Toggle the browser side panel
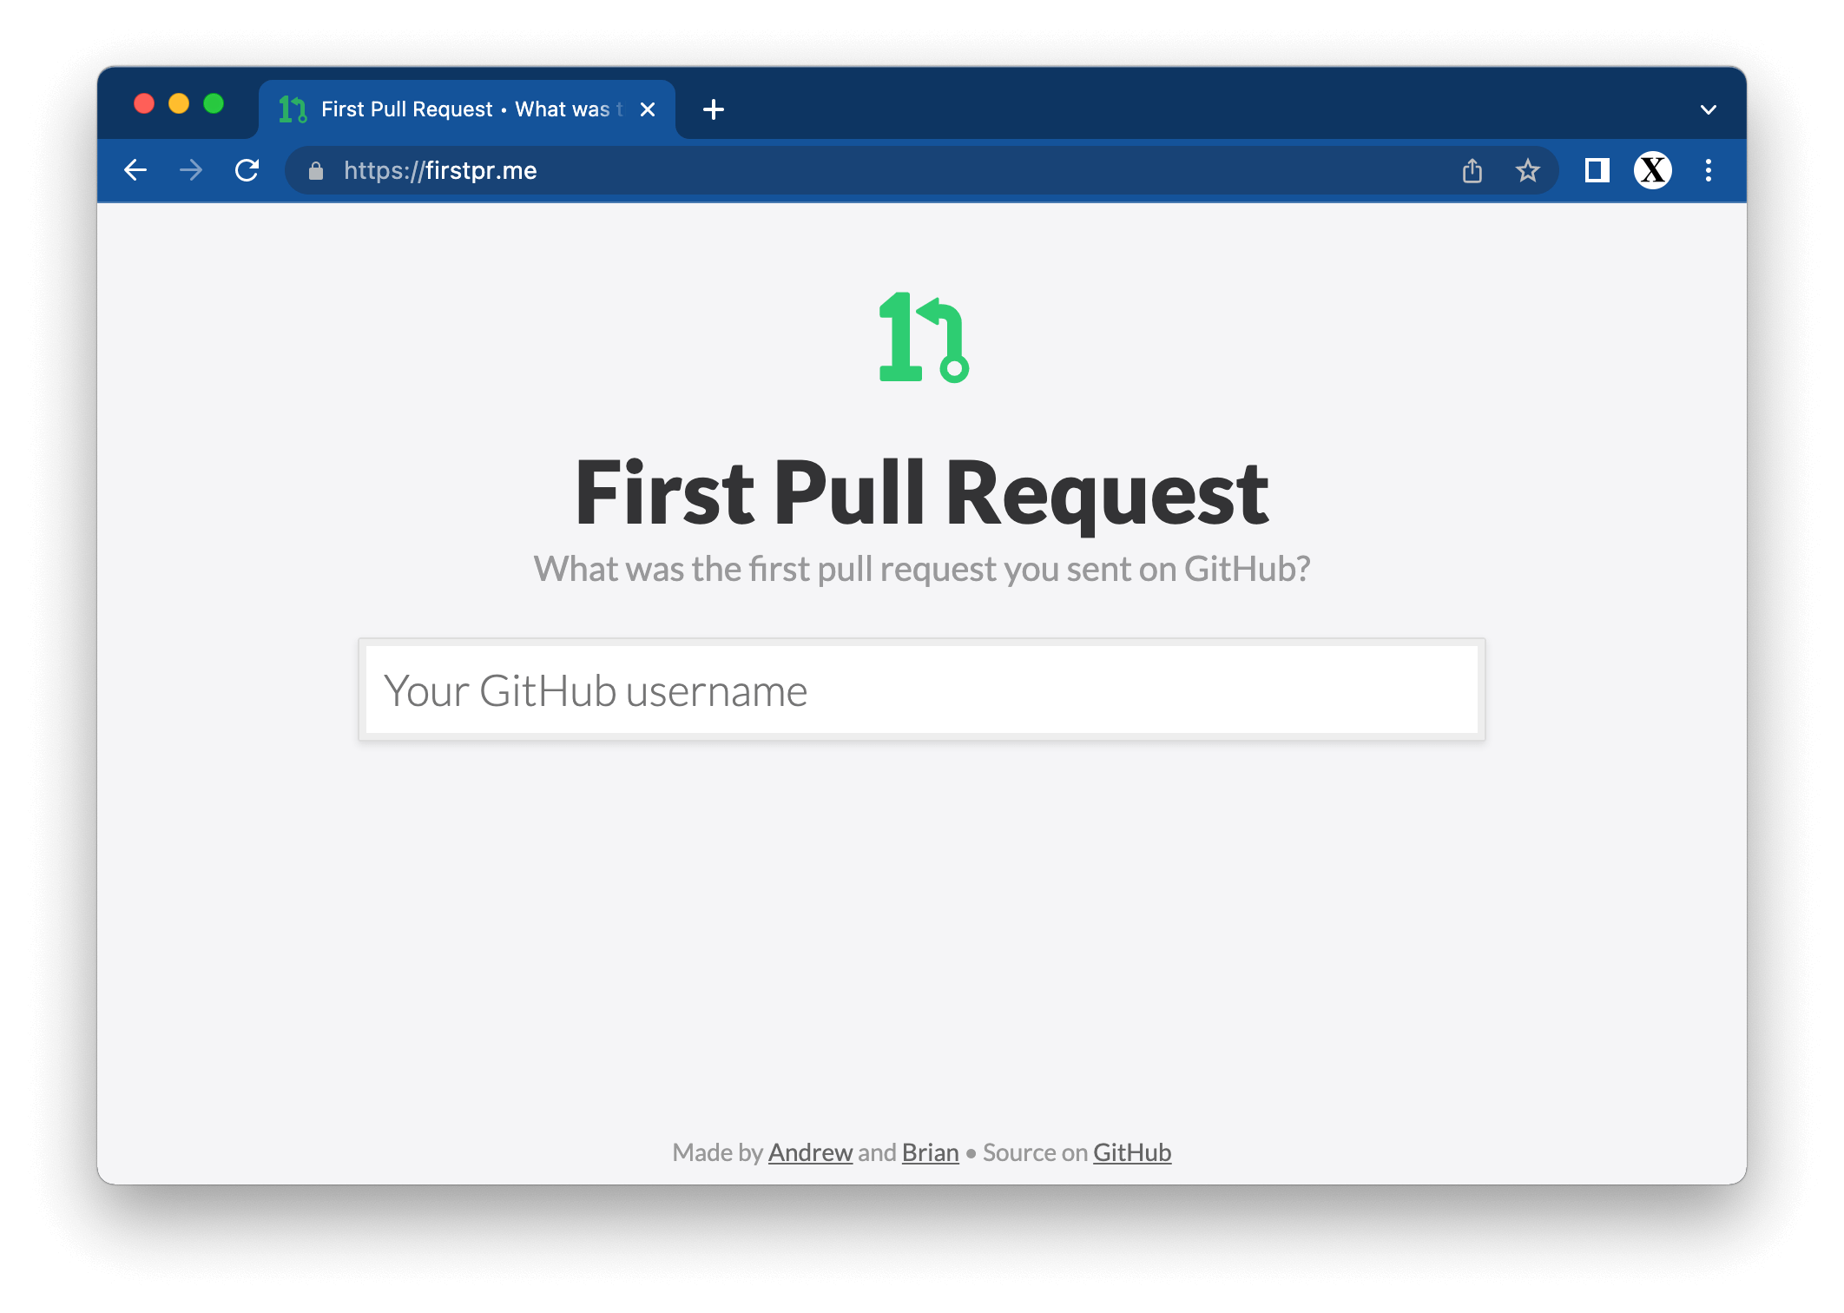Screen dimensions: 1844x1313 [x=1597, y=170]
